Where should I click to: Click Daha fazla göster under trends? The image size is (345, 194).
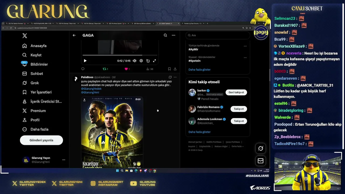[x=199, y=70]
